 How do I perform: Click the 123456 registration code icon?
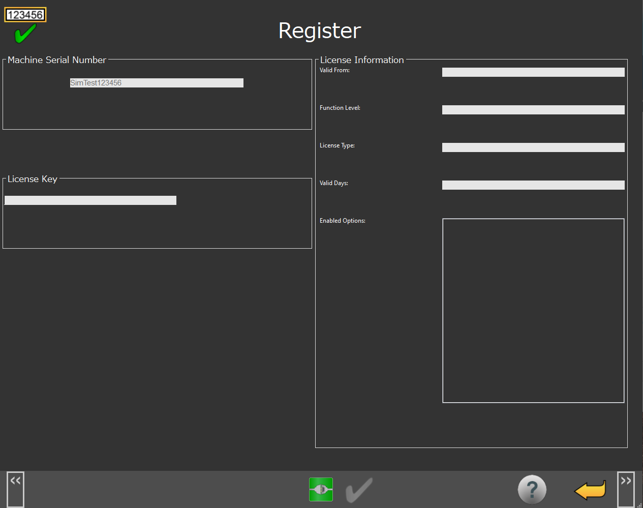point(25,15)
